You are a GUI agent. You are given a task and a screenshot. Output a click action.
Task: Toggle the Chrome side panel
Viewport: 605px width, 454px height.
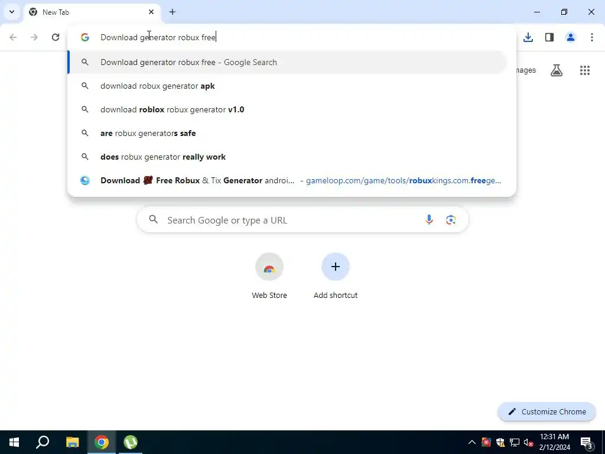point(549,37)
